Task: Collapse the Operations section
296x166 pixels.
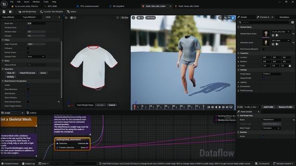Action: [3, 69]
